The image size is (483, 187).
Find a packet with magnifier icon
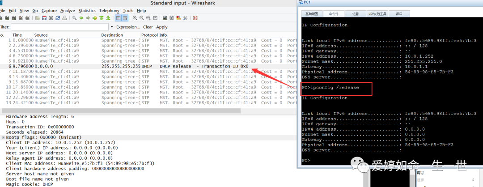click(x=74, y=18)
